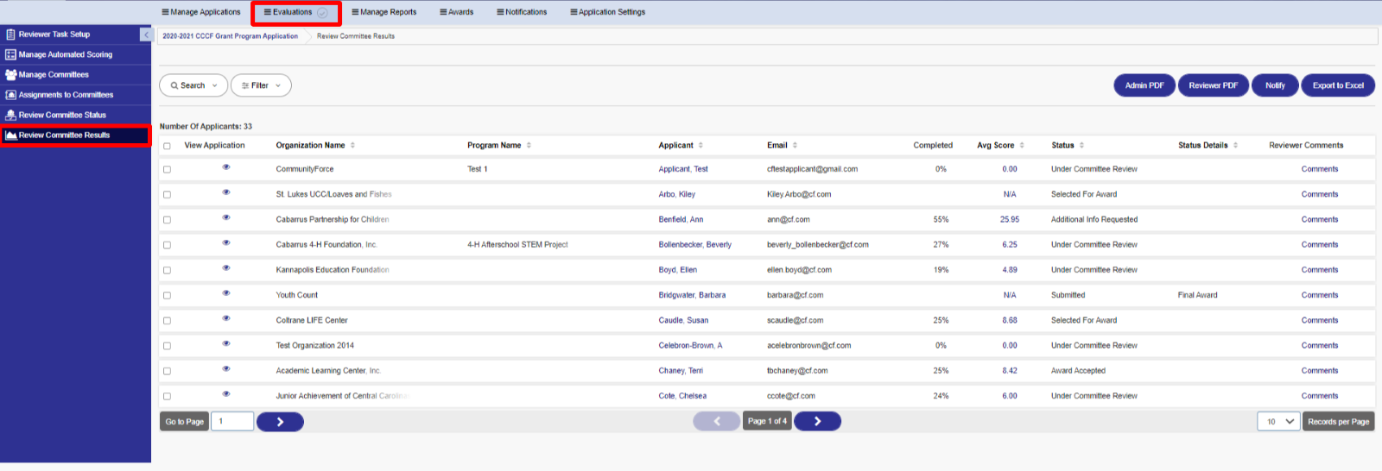Expand the Search dropdown
This screenshot has width=1382, height=471.
point(193,85)
